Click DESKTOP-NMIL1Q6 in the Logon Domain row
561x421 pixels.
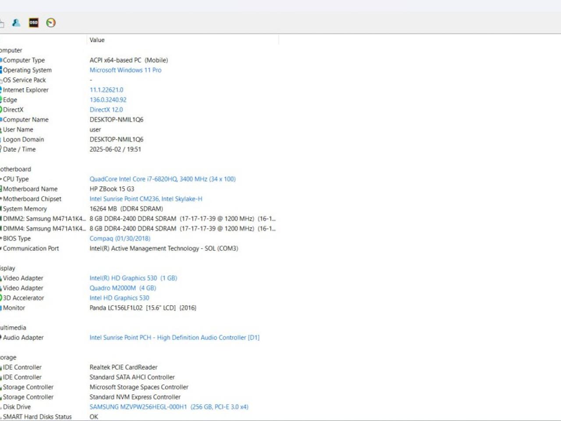pyautogui.click(x=117, y=139)
